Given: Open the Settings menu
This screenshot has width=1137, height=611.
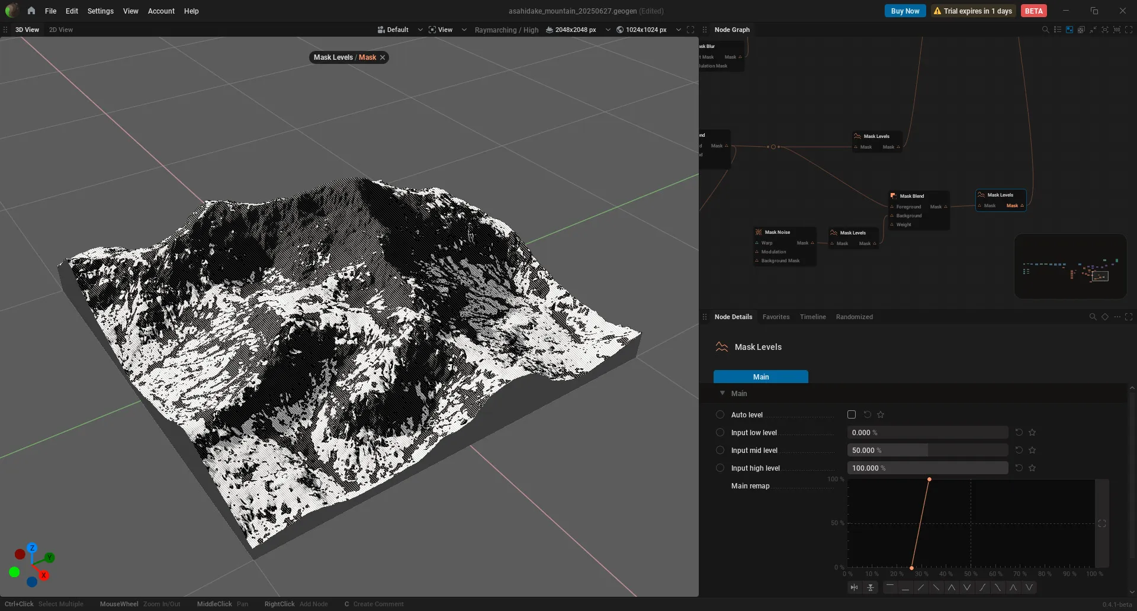Looking at the screenshot, I should [x=100, y=11].
